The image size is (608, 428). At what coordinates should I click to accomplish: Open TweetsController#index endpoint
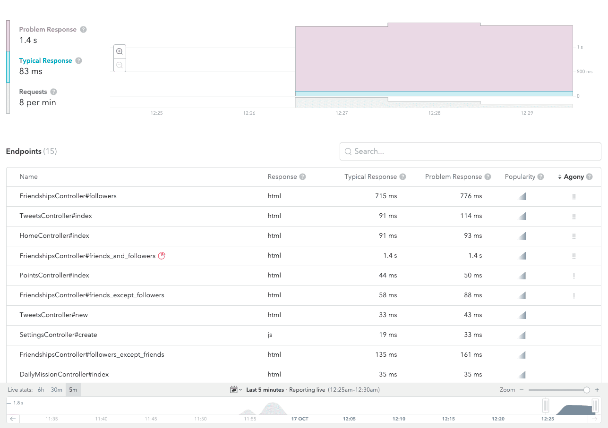(x=56, y=216)
